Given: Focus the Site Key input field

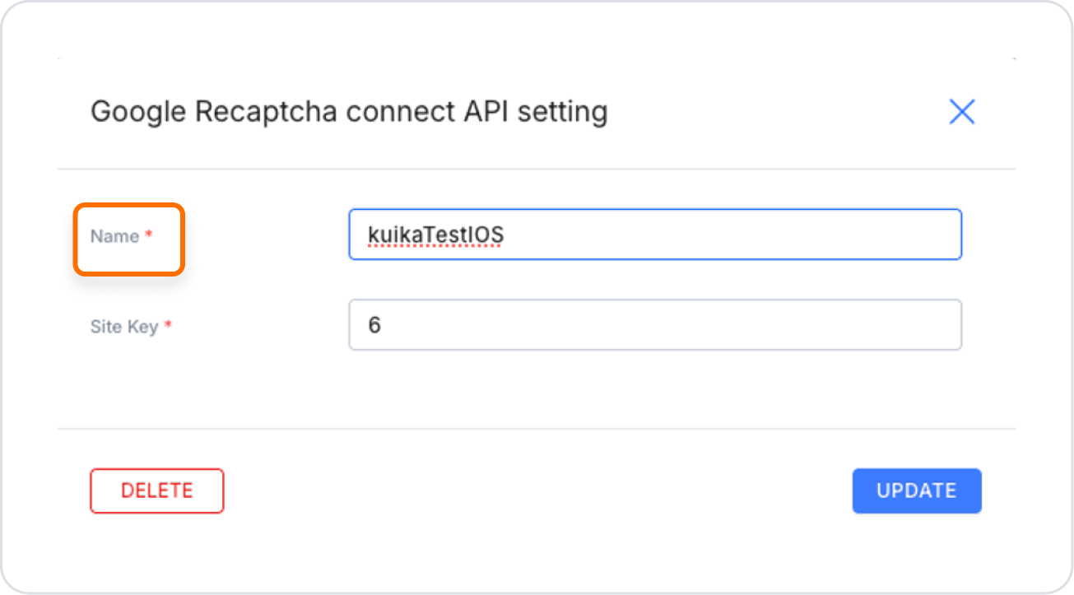Looking at the screenshot, I should [654, 324].
